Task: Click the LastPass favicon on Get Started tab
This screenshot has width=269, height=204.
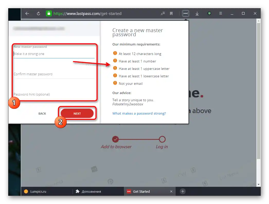Action: point(129,191)
